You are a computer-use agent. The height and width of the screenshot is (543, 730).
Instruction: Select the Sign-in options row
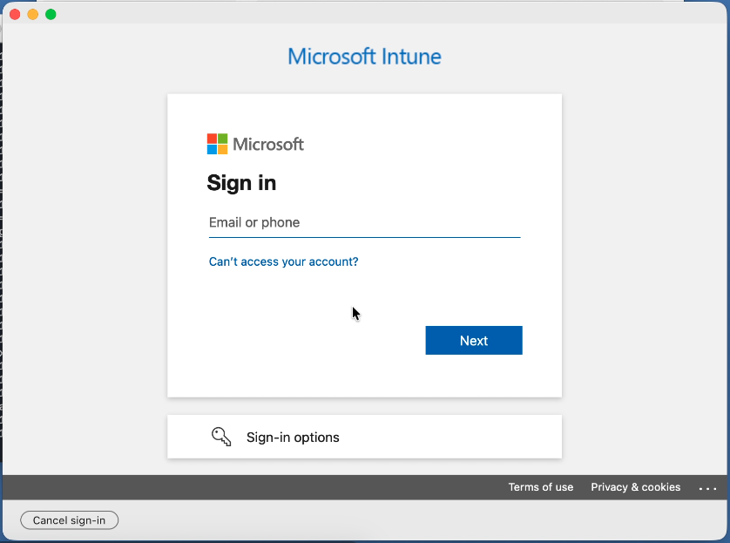pyautogui.click(x=364, y=436)
